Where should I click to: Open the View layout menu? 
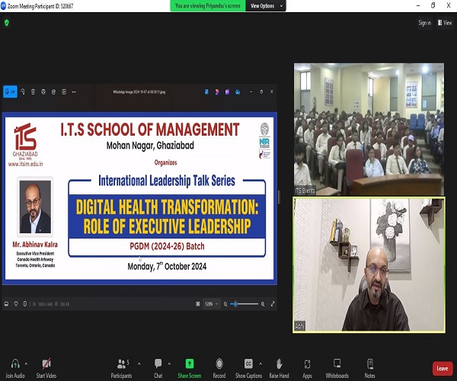(445, 23)
